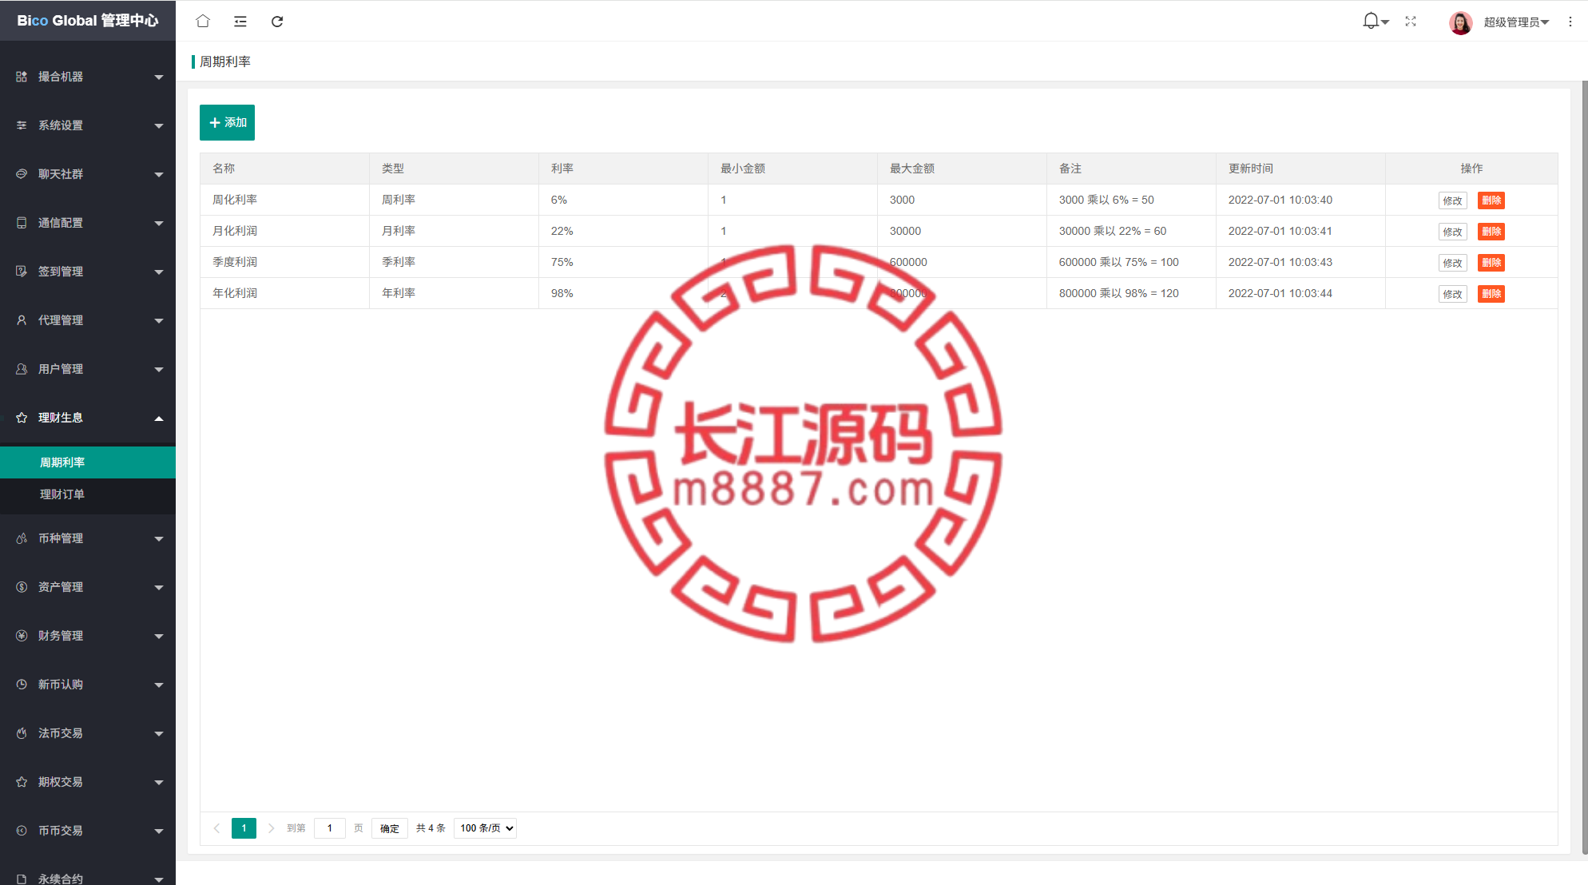This screenshot has height=885, width=1588.
Task: Click the vertical page scrollbar
Action: click(x=1585, y=467)
